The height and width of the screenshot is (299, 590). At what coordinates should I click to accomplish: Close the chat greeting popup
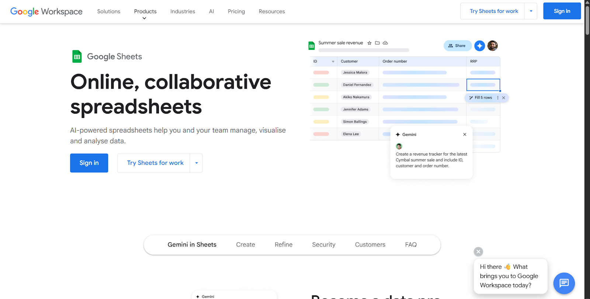coord(478,252)
